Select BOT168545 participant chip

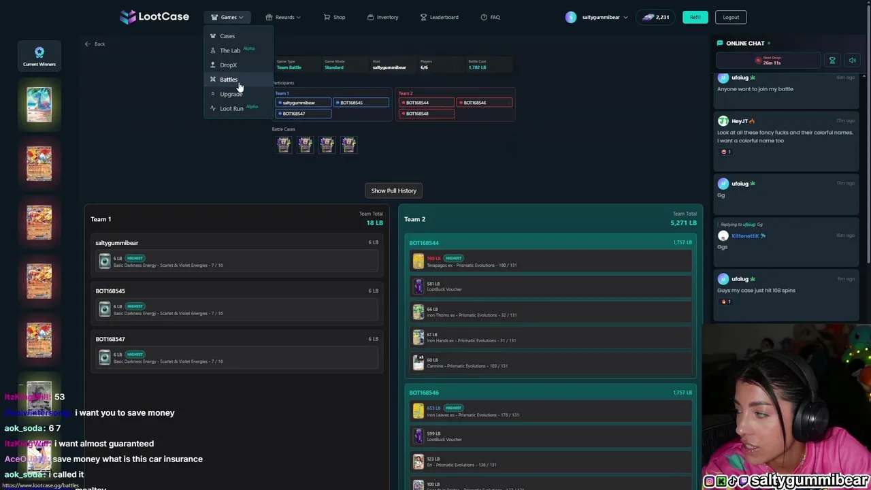coord(361,103)
